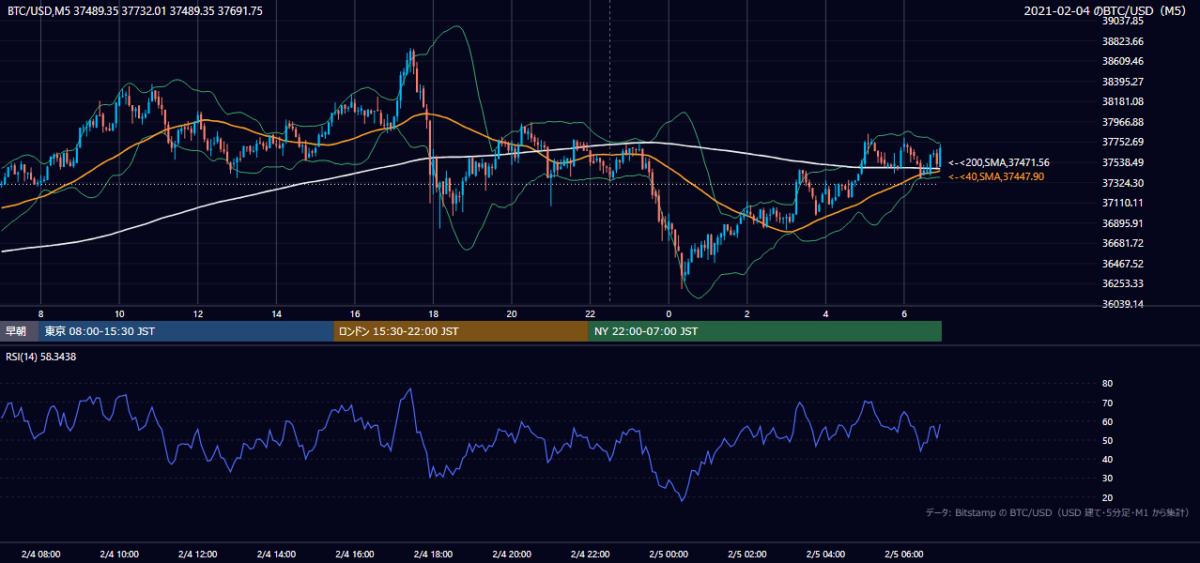The image size is (1200, 563).
Task: Click the 2/4 14:00 time label
Action: 276,554
